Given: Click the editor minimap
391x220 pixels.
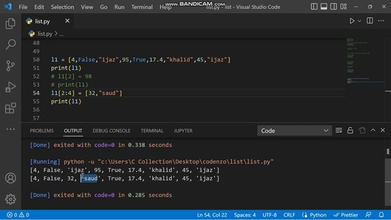Looking at the screenshot, I should click(x=365, y=61).
